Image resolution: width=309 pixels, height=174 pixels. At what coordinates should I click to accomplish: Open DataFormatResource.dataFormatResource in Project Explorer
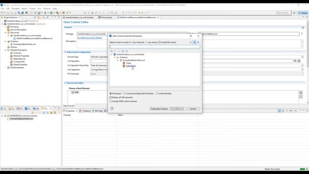click(x=34, y=39)
